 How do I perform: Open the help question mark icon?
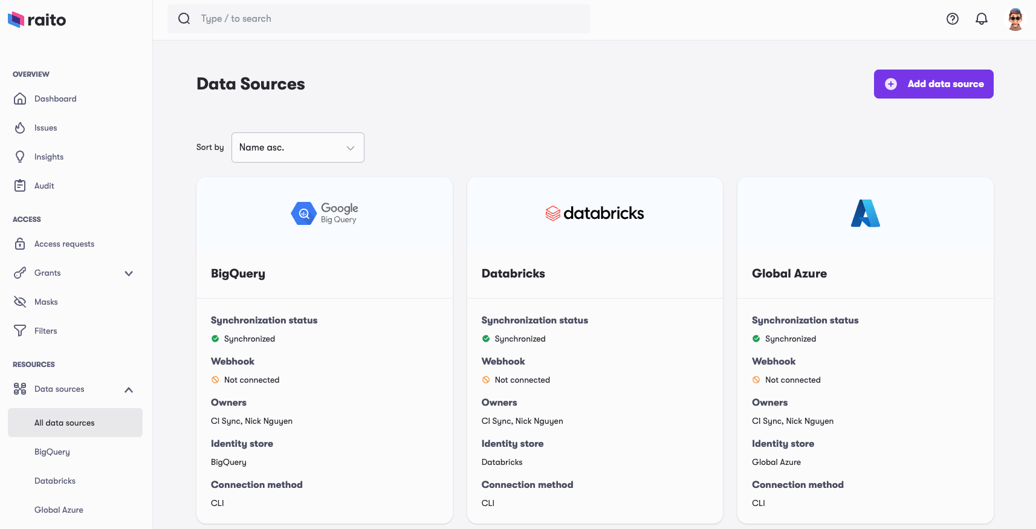(953, 19)
